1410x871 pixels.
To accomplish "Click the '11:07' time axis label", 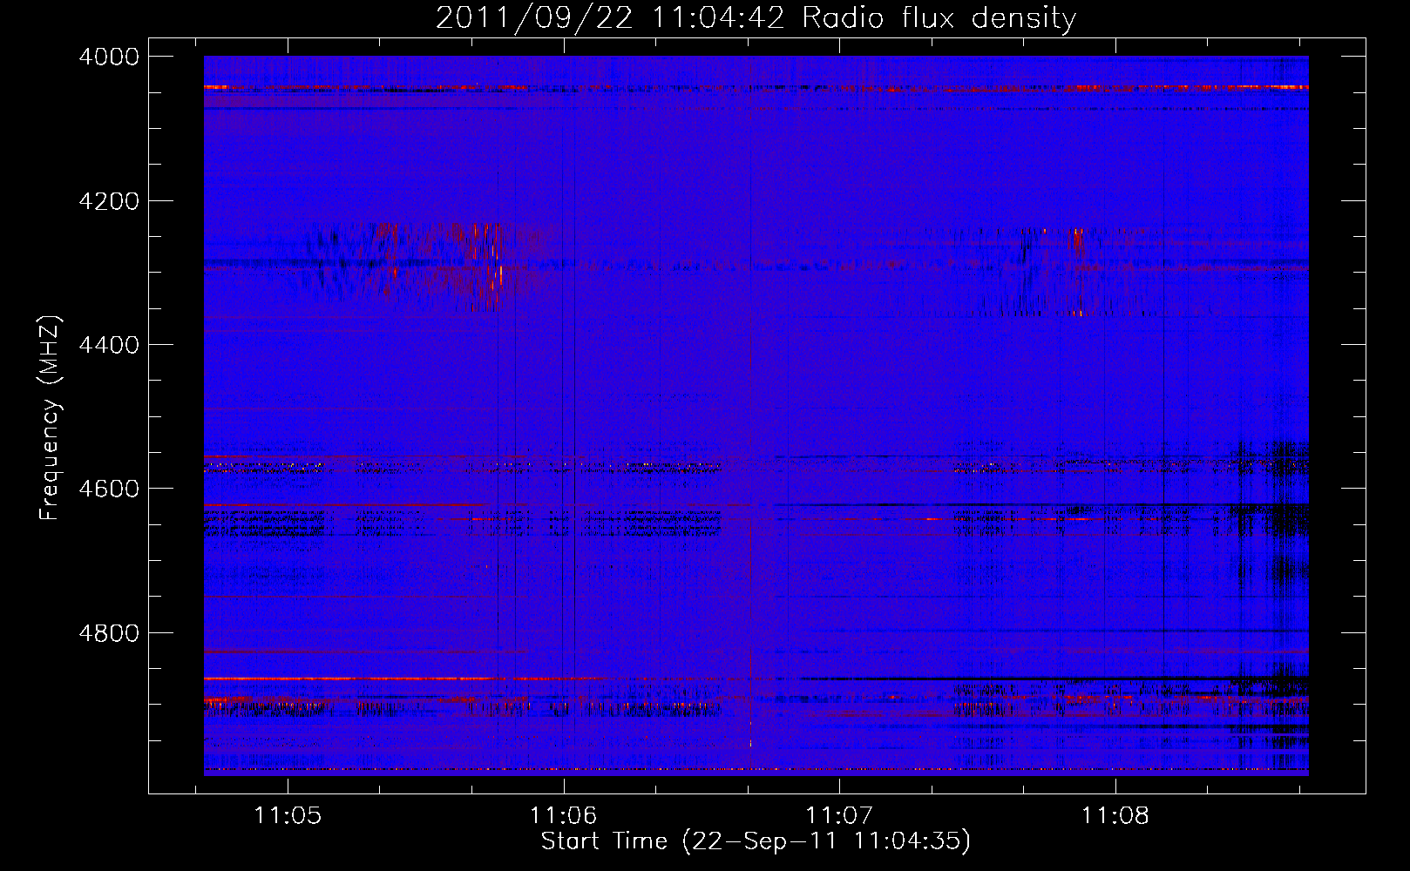I will [x=839, y=816].
